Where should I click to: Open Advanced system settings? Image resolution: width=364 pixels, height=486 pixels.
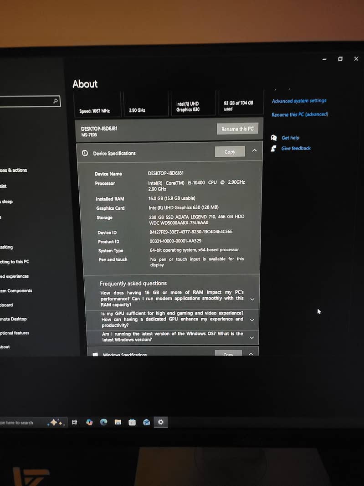pos(299,101)
